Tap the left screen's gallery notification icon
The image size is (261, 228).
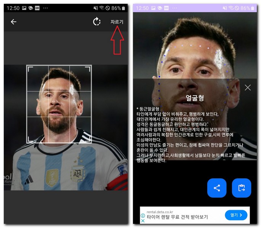pos(24,8)
